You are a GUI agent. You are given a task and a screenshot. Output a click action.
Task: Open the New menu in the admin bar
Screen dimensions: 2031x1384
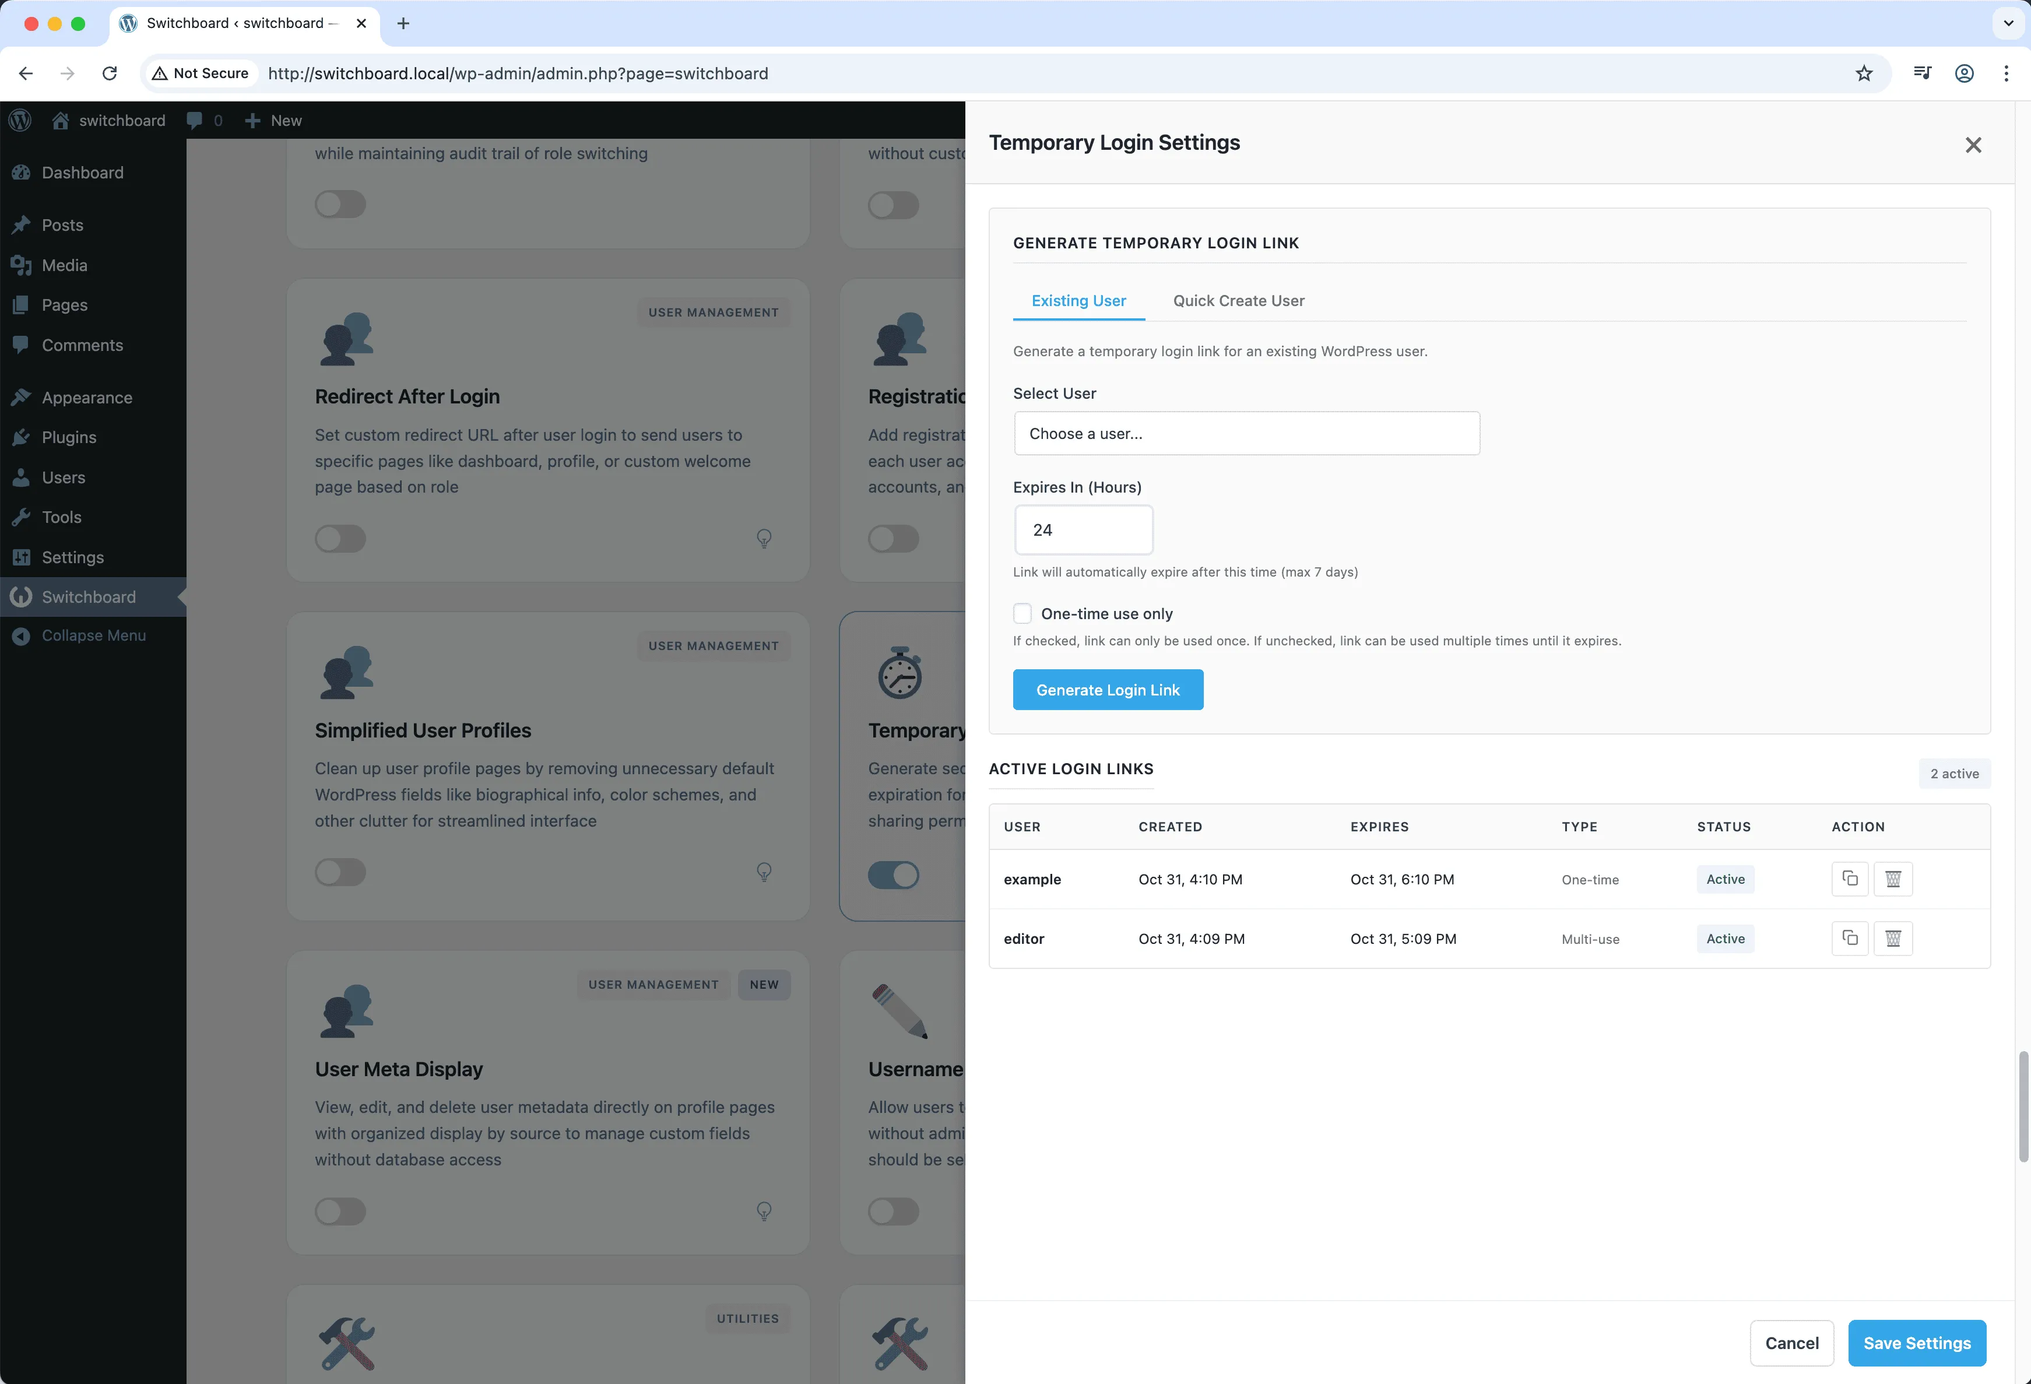pyautogui.click(x=272, y=120)
